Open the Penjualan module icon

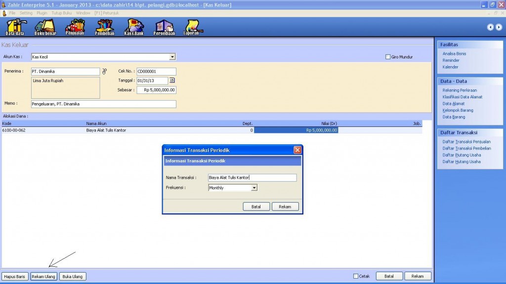75,27
